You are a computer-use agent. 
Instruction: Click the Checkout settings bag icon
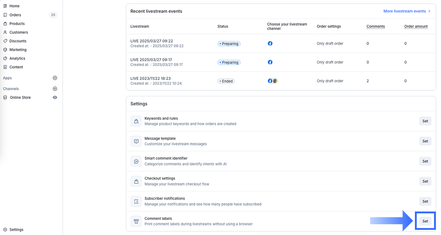[x=136, y=181]
